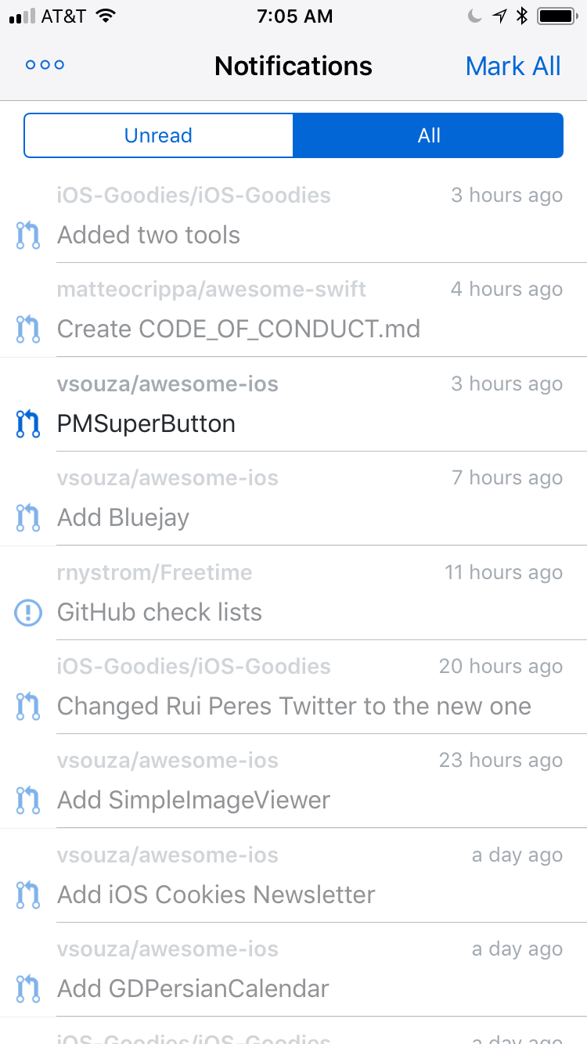Tap pull request icon beside Changed Rui Peres Twitter
587x1044 pixels.
click(28, 706)
